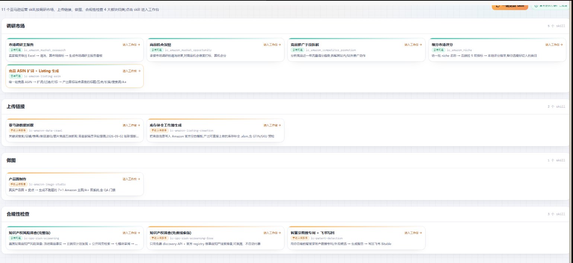
Task: Click the green status check icon at top right
Action: click(x=537, y=5)
